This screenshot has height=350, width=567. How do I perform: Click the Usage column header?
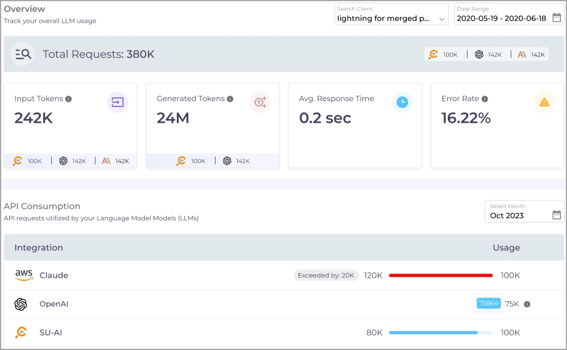(x=506, y=248)
